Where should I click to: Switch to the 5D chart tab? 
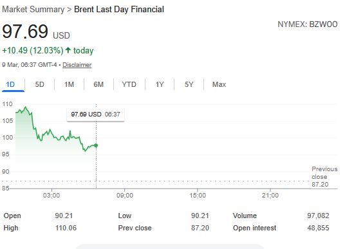[40, 84]
